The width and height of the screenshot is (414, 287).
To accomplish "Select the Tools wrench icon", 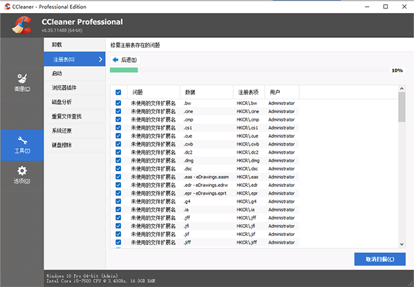I will point(22,141).
